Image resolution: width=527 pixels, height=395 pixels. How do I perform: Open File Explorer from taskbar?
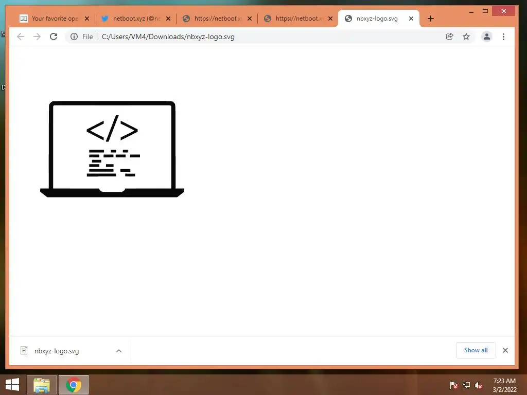[x=42, y=385]
